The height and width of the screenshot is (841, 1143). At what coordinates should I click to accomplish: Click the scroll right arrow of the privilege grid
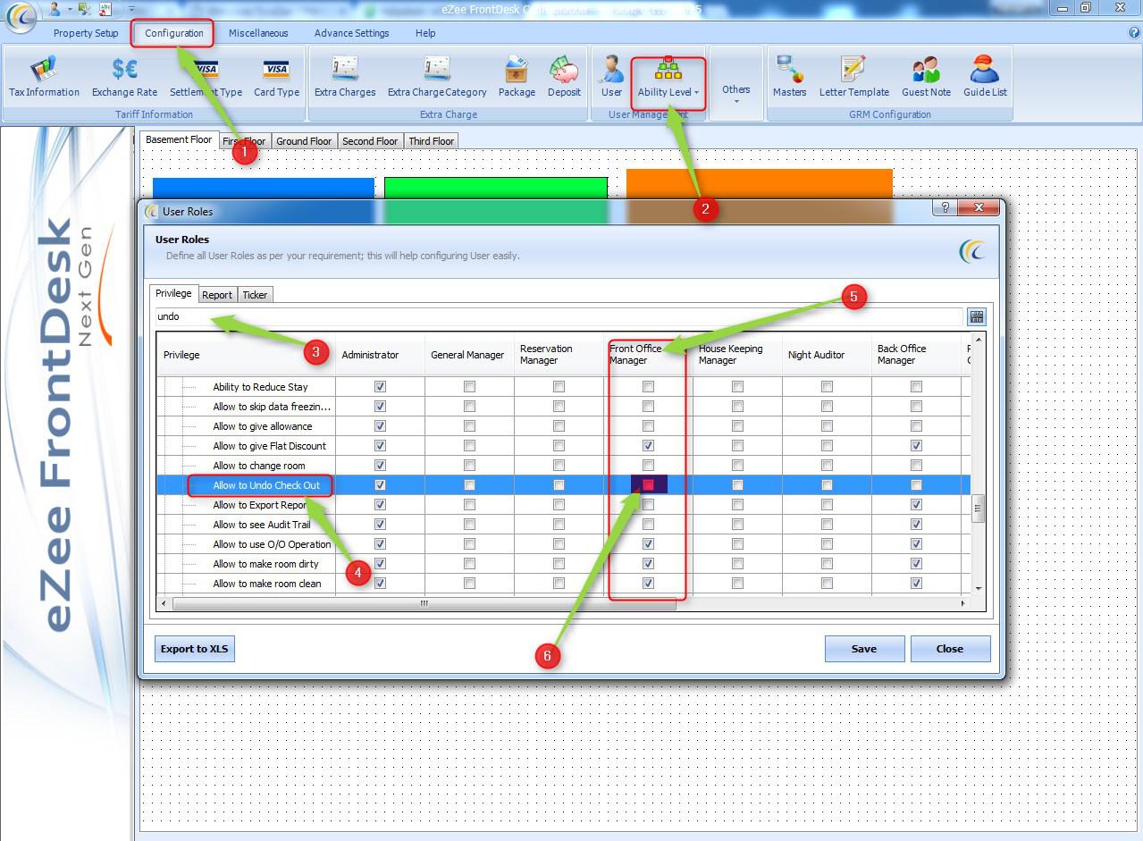(963, 603)
